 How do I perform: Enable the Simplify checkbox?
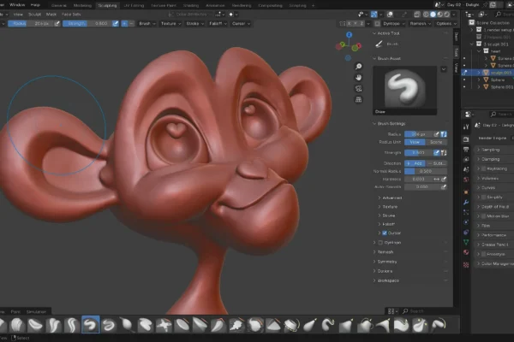(483, 197)
